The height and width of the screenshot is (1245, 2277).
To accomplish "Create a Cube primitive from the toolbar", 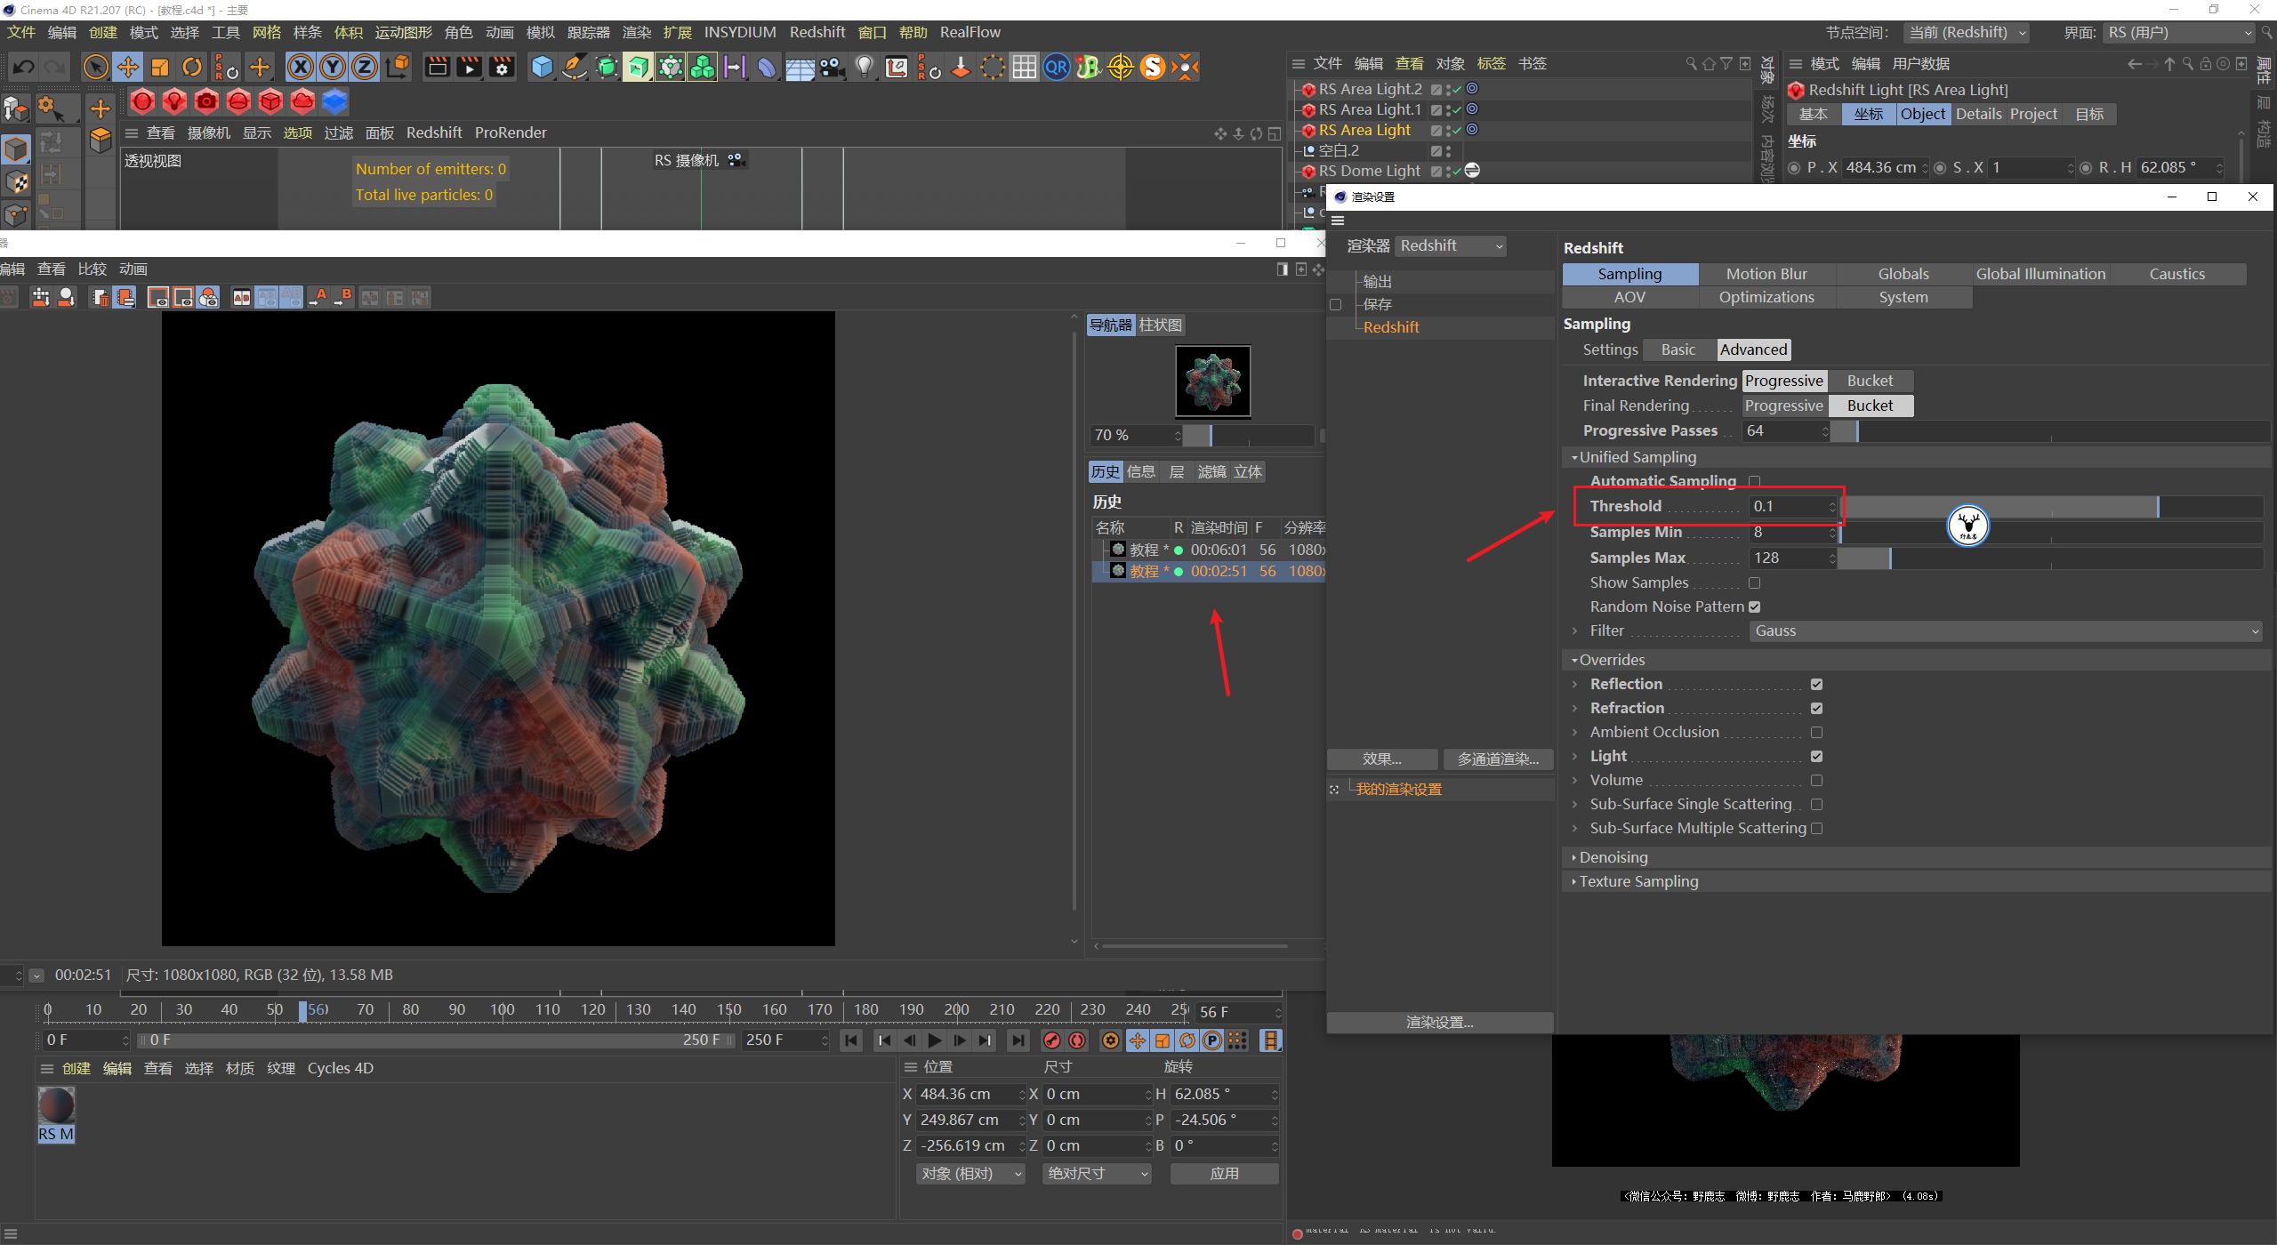I will point(541,67).
